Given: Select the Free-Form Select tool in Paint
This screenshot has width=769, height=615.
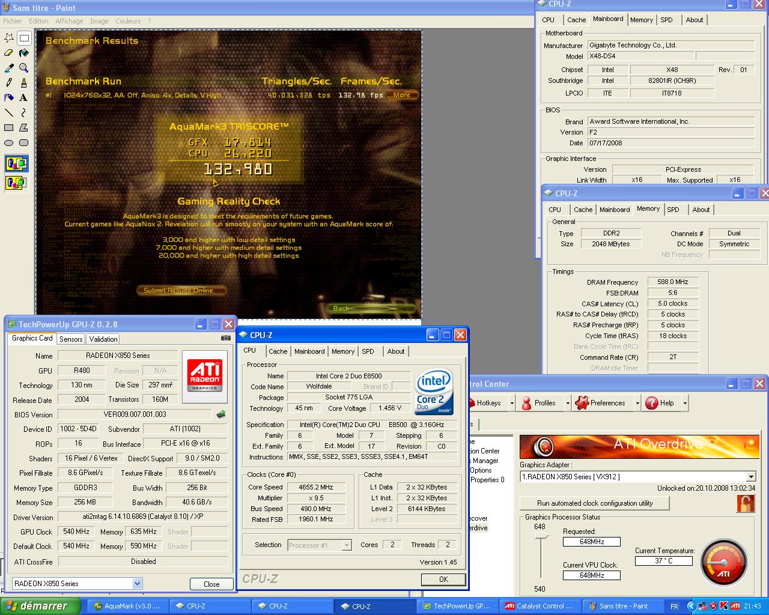Looking at the screenshot, I should pos(9,38).
